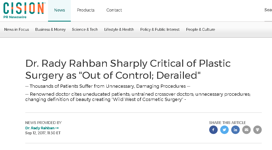The height and width of the screenshot is (150, 272).
Task: Open the News tab
Action: coord(60,10)
